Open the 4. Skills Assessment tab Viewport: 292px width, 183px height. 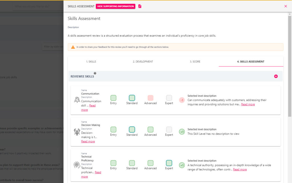(251, 62)
